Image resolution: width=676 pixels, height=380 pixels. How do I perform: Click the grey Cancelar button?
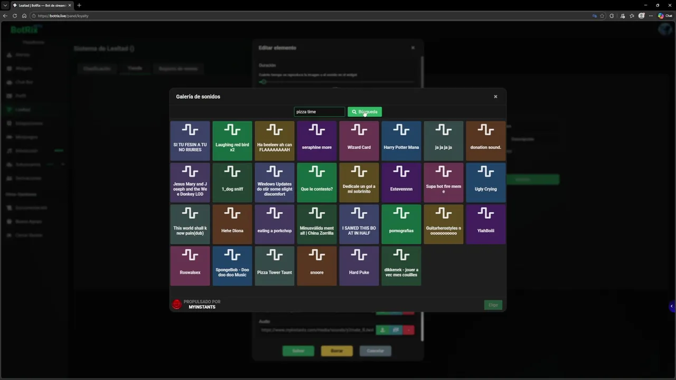[x=375, y=351]
